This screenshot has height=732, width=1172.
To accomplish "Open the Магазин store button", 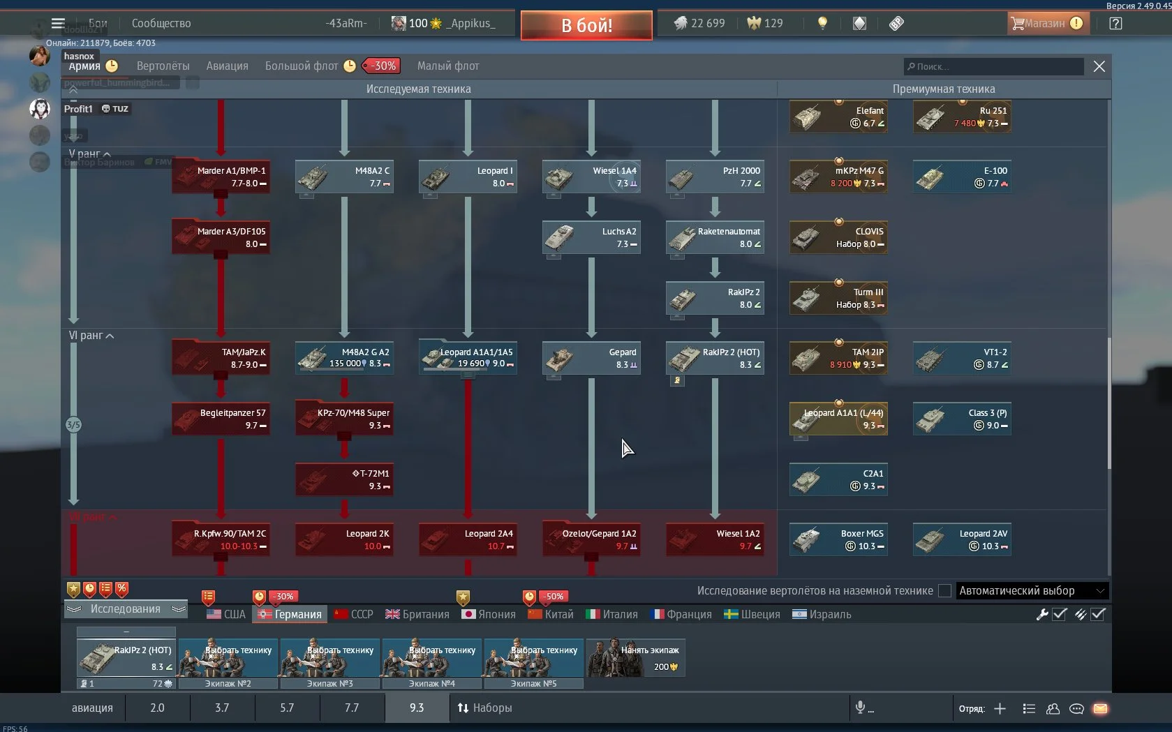I will click(x=1045, y=23).
